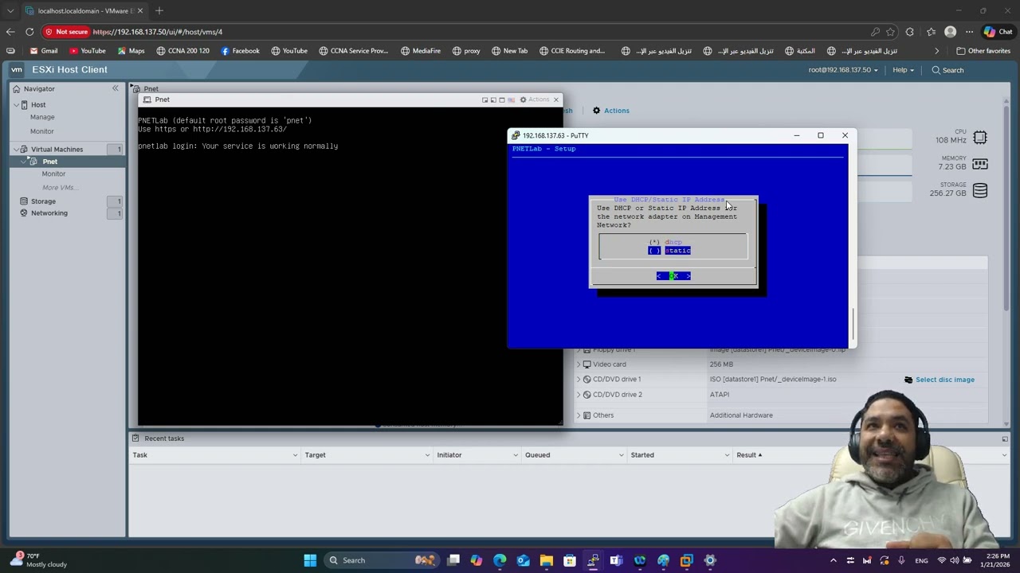The image size is (1020, 573).
Task: Click the Not secure site badge
Action: click(x=66, y=32)
